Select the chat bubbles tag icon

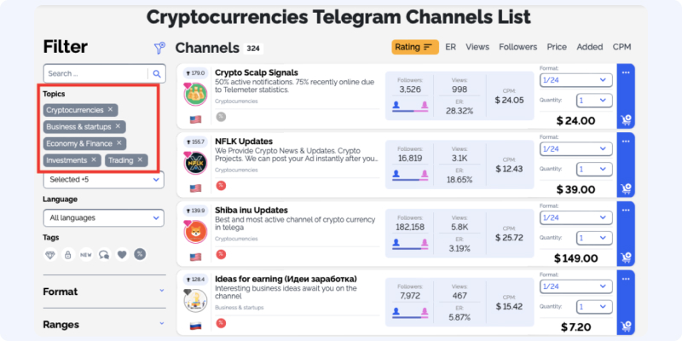tap(104, 254)
